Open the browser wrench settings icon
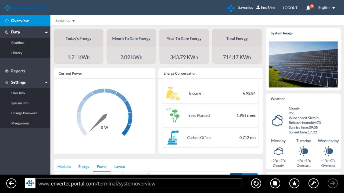Image resolution: width=344 pixels, height=193 pixels. [313, 183]
